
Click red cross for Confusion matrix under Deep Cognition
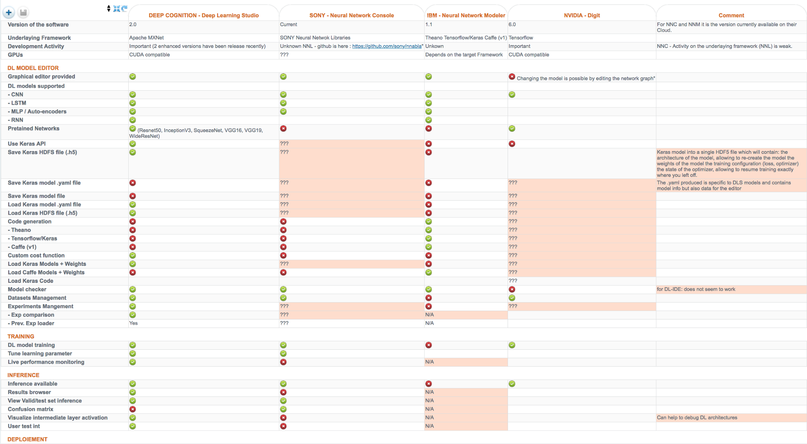click(x=133, y=409)
